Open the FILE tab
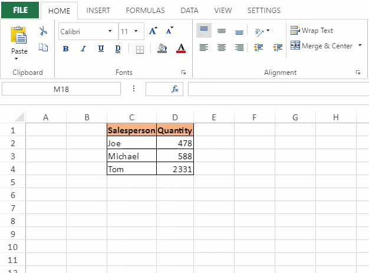This screenshot has width=369, height=273. point(20,10)
